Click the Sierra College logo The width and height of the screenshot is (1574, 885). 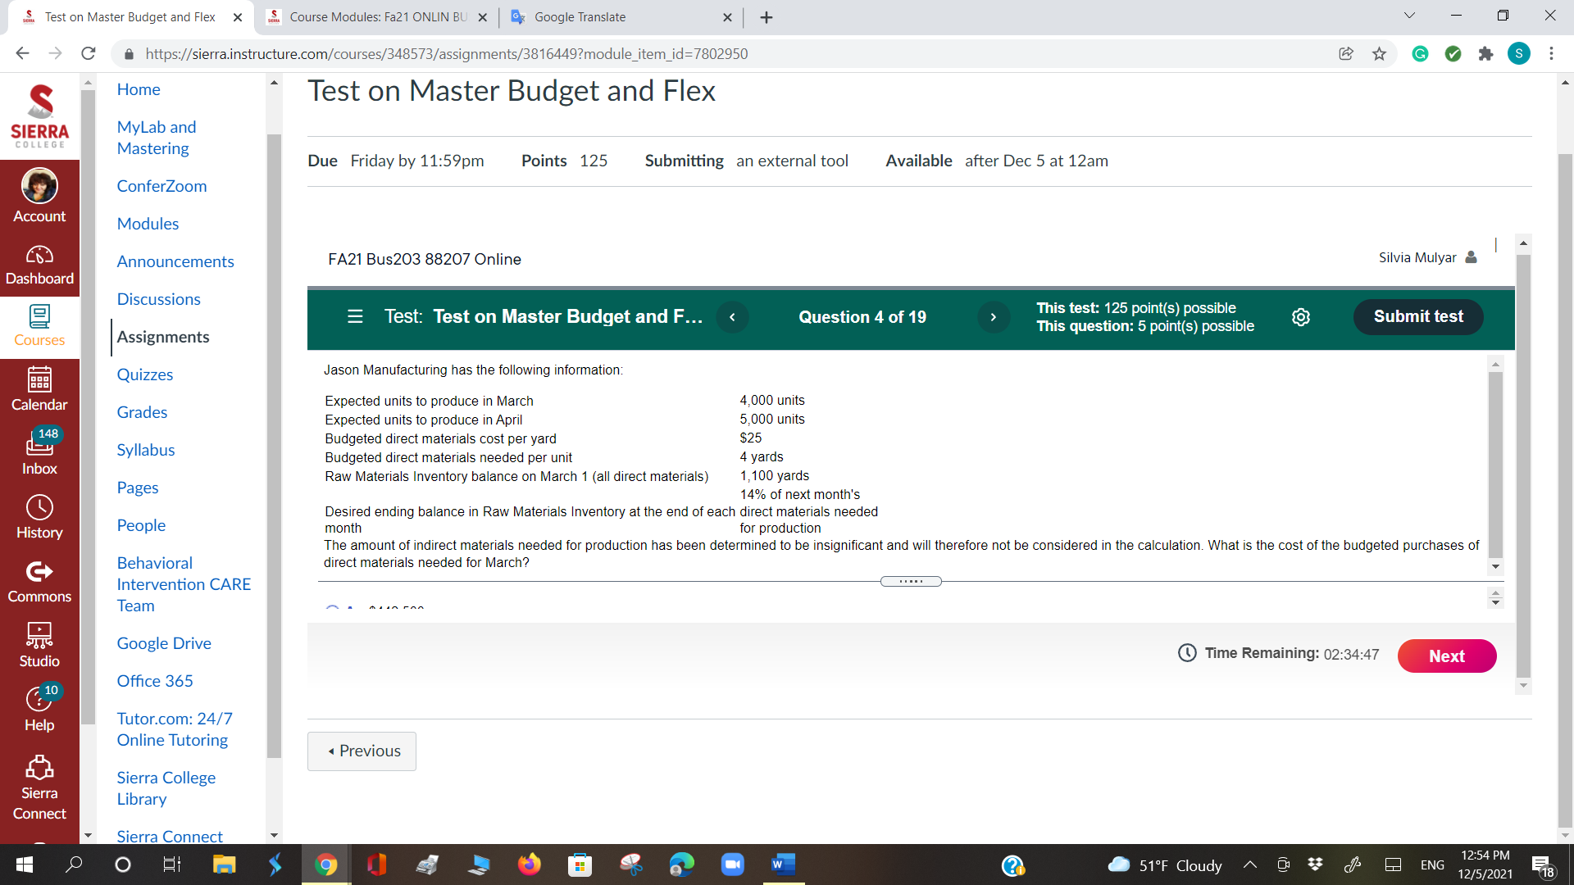click(x=39, y=115)
